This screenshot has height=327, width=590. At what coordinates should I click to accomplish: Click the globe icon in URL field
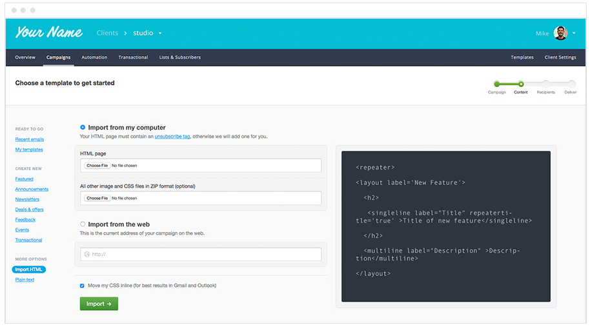[87, 255]
